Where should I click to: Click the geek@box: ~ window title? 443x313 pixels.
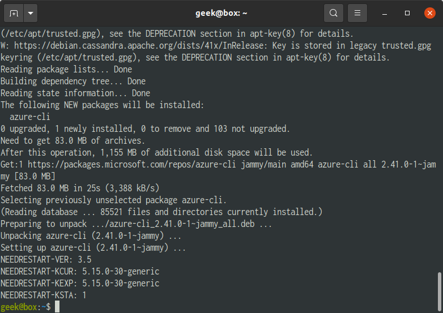221,13
